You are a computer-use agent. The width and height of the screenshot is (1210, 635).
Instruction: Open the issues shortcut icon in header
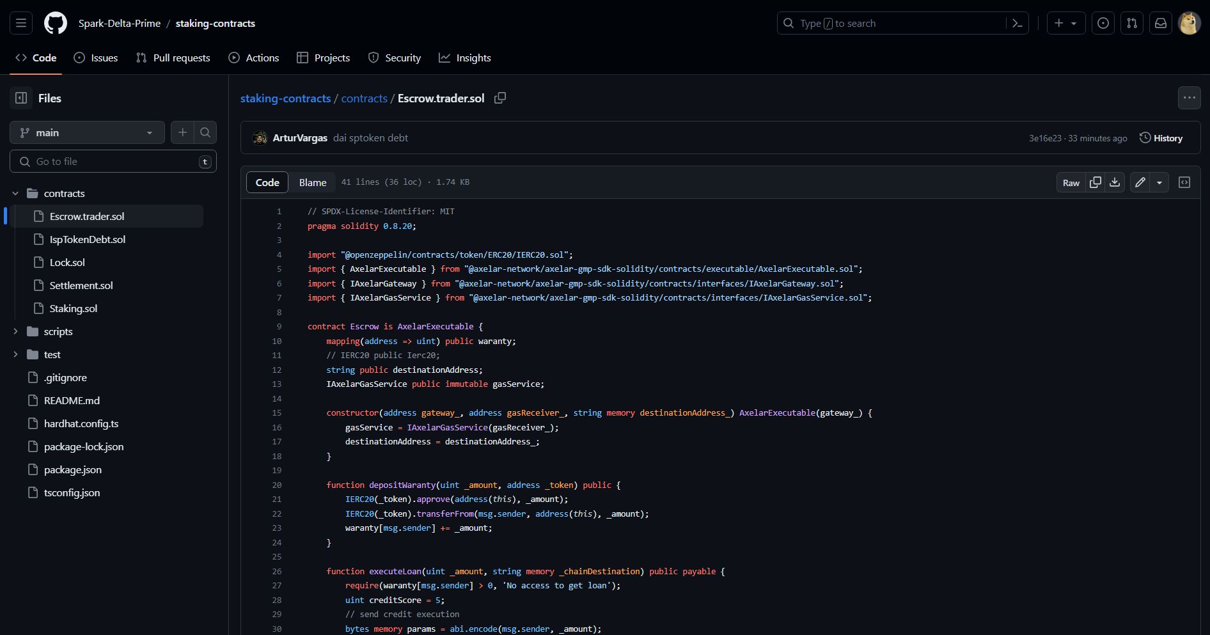tap(1103, 23)
